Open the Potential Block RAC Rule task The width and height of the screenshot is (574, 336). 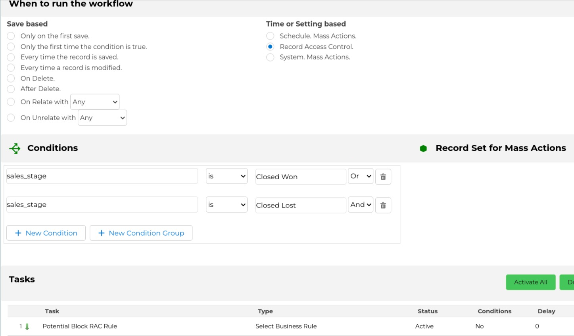click(80, 326)
